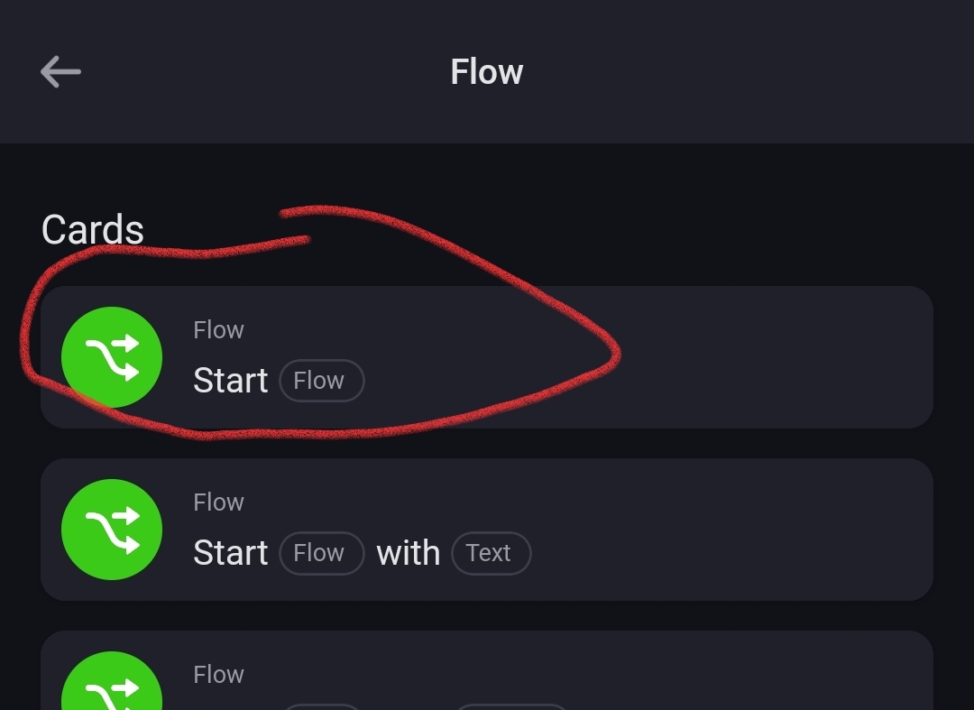Tap the 'Flow' page title in the header
This screenshot has height=710, width=974.
tap(486, 72)
